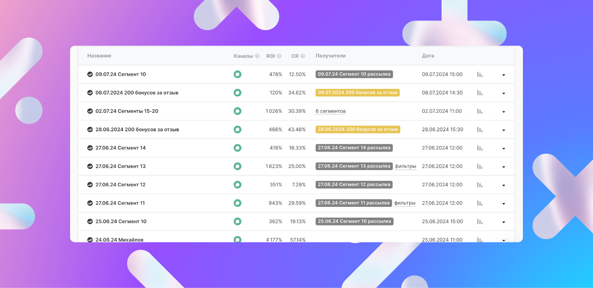
Task: Open campaign name 09.07.24 Сегмент 10
Action: (121, 74)
